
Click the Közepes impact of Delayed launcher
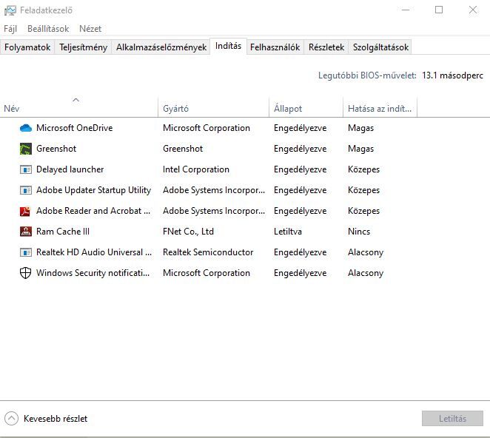pyautogui.click(x=363, y=169)
